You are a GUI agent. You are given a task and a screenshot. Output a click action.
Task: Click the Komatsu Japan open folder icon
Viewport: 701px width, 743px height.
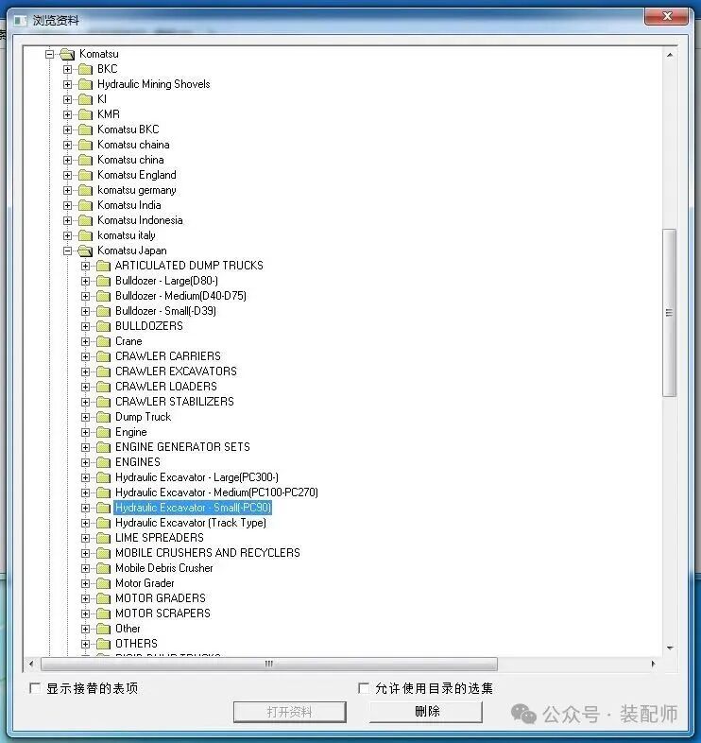[x=85, y=251]
